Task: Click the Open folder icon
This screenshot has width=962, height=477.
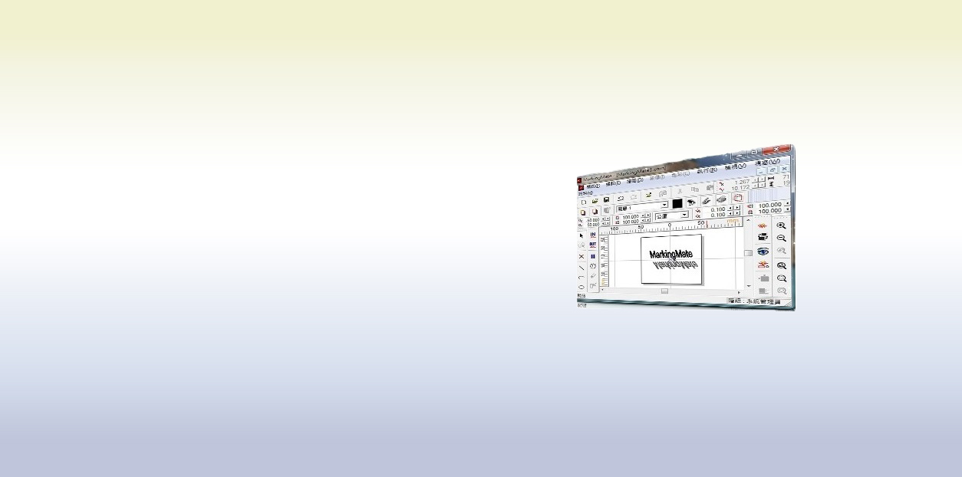Action: (x=595, y=201)
